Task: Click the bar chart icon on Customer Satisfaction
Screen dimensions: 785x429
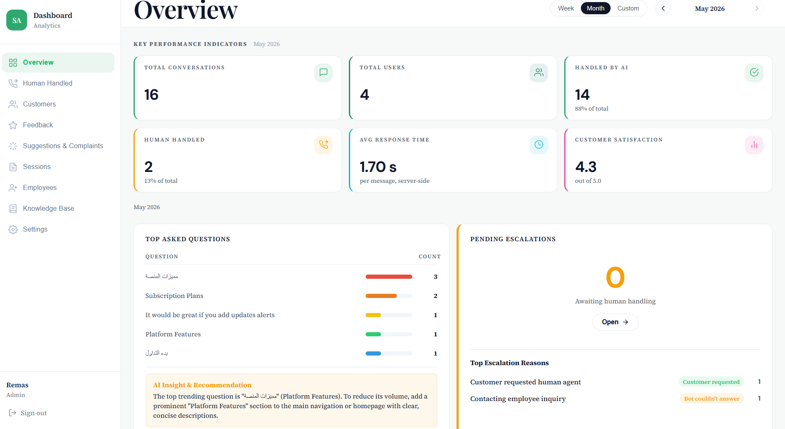Action: point(754,144)
